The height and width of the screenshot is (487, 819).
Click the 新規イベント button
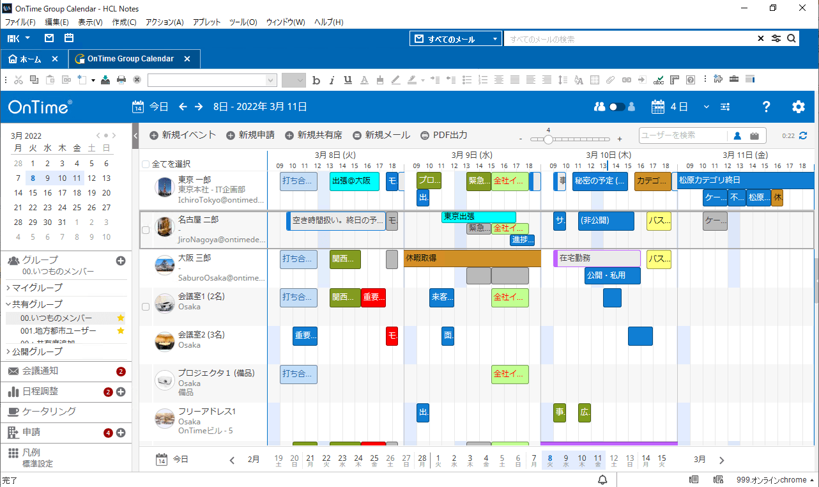click(x=183, y=135)
